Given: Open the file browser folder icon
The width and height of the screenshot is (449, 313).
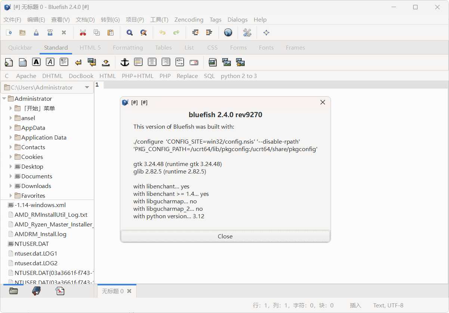Looking at the screenshot, I should 13,291.
